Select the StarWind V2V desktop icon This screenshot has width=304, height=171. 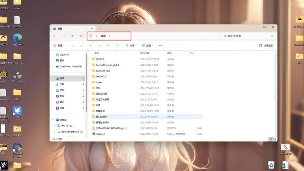[17, 150]
